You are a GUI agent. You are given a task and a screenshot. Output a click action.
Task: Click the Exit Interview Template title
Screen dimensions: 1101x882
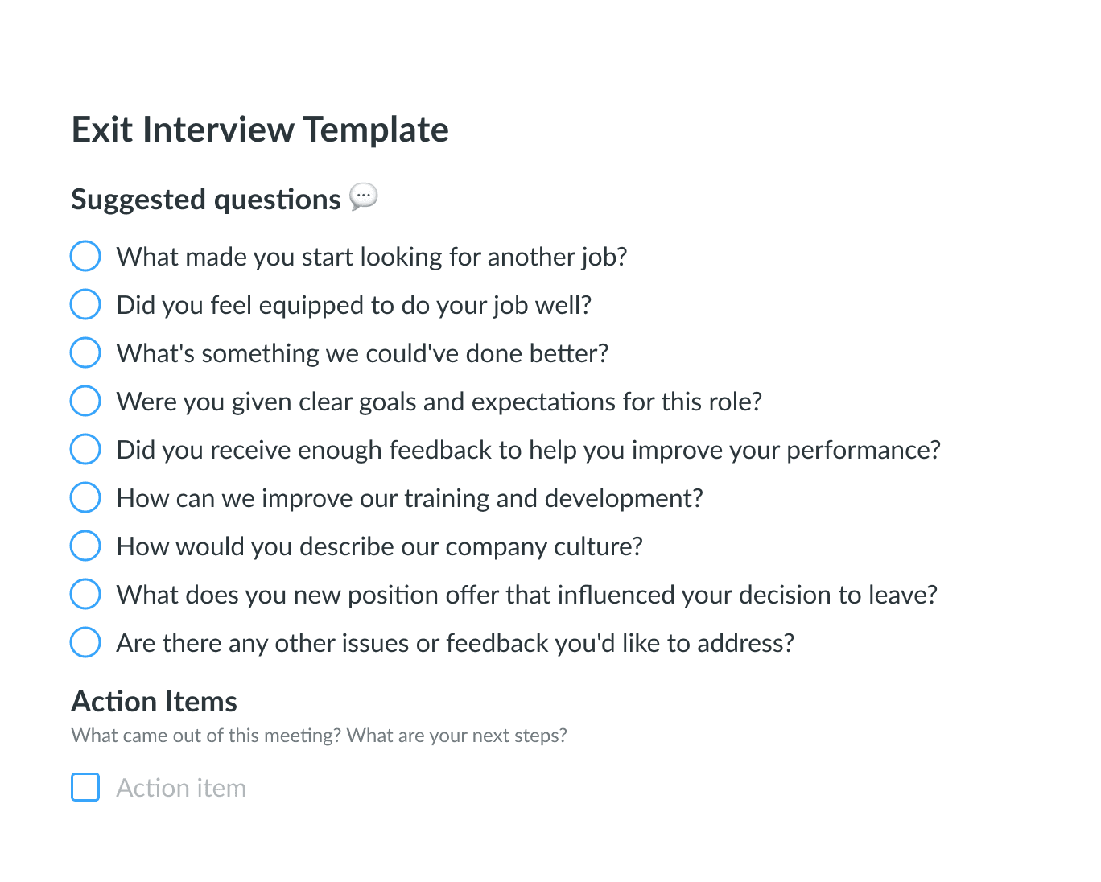260,130
